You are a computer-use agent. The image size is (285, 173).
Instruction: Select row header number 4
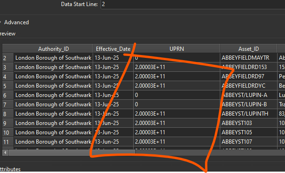pos(8,76)
